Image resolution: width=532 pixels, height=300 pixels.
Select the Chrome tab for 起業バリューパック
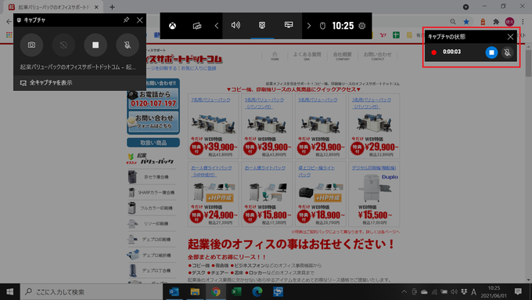point(52,7)
